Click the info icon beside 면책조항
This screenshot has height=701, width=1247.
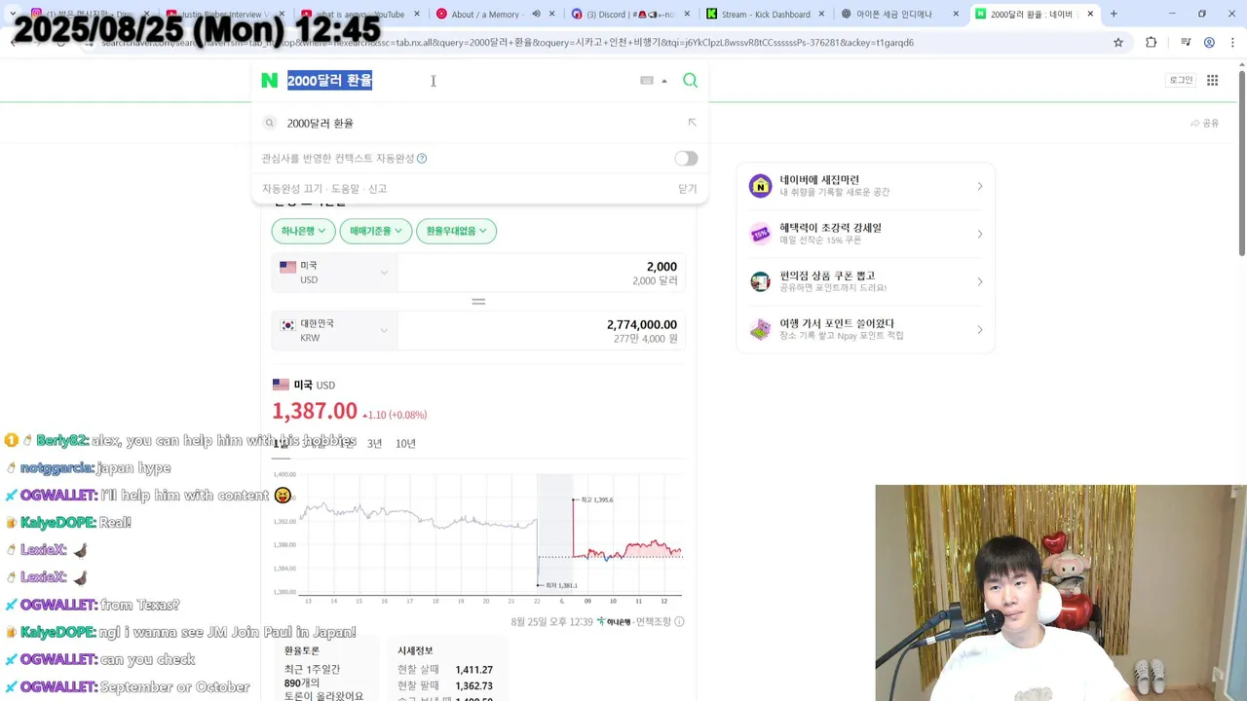(x=679, y=621)
